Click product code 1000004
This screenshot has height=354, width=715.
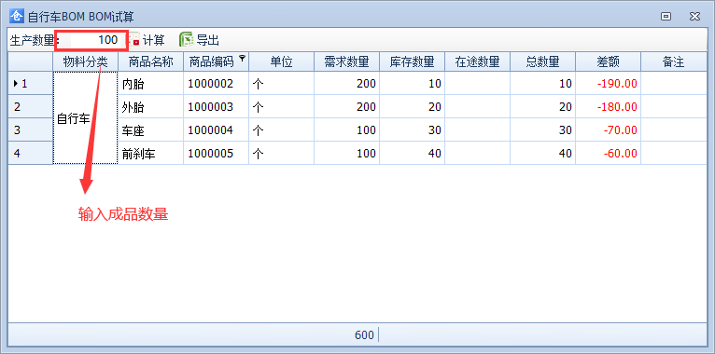217,129
